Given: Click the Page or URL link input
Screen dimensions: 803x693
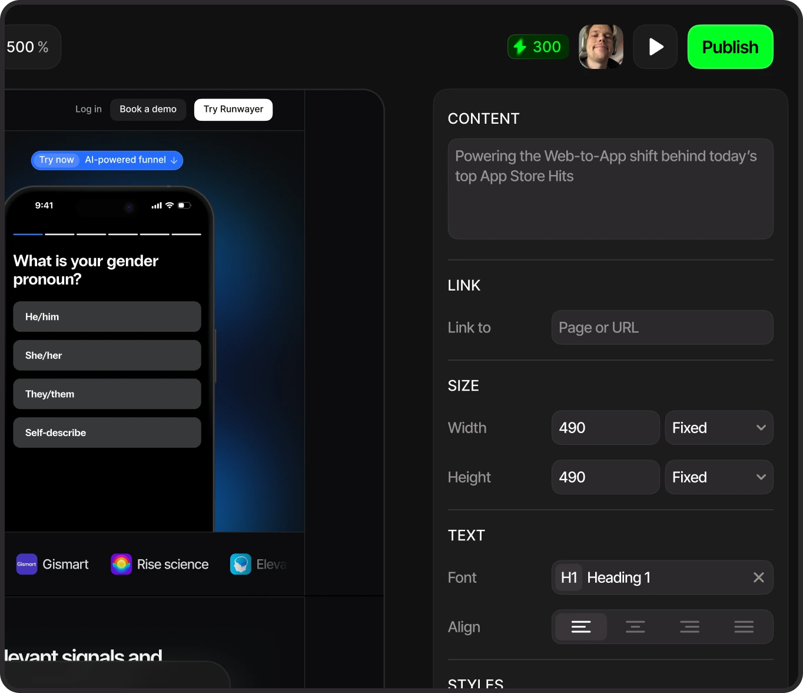Looking at the screenshot, I should tap(662, 328).
